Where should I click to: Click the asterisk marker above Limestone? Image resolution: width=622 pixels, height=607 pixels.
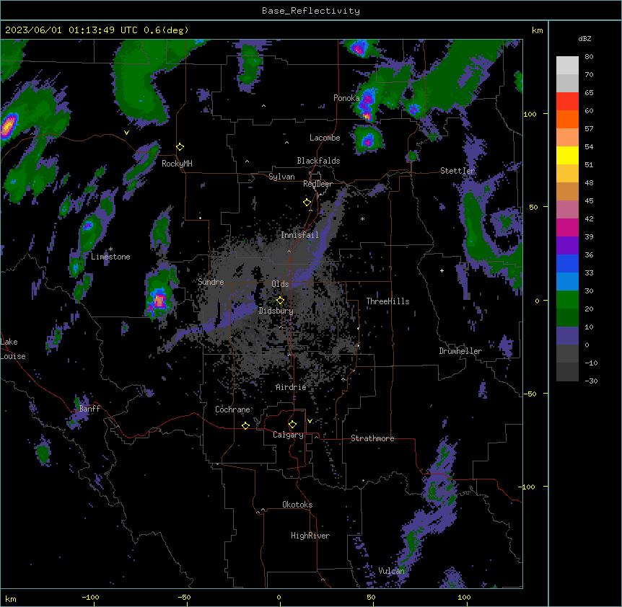pos(110,249)
